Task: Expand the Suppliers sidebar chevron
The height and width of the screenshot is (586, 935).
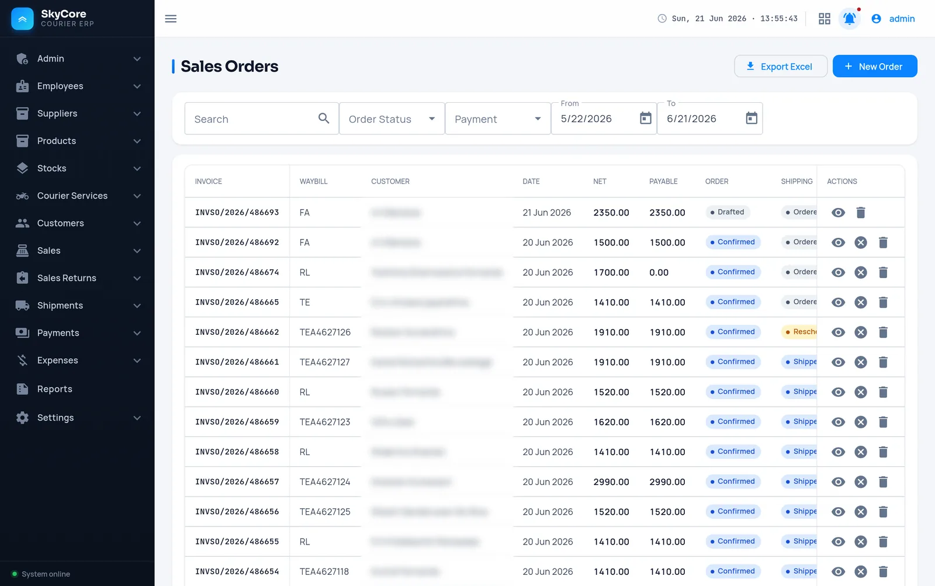Action: pos(137,113)
